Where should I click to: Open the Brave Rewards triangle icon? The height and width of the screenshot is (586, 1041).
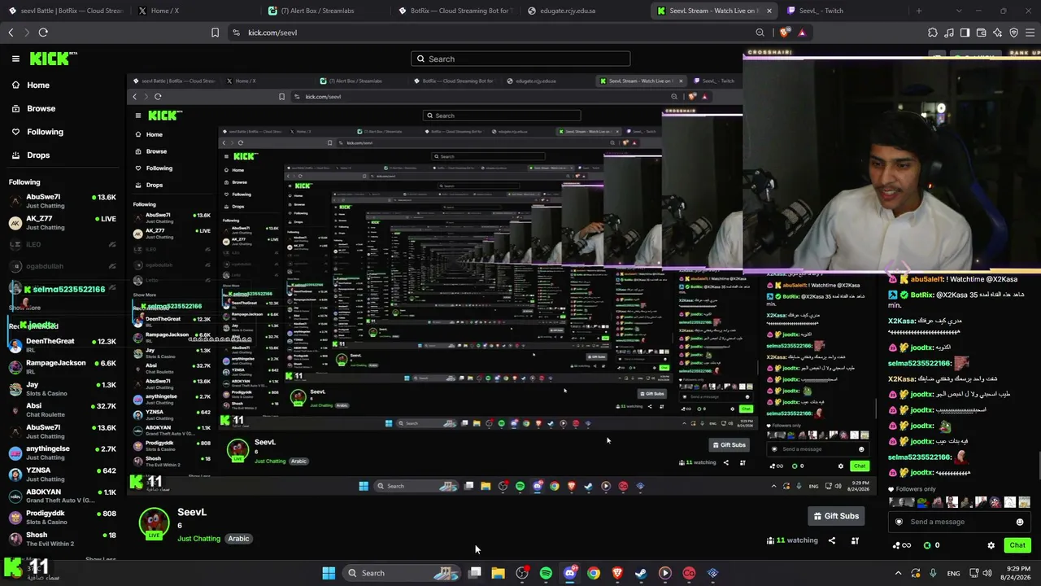(x=802, y=33)
